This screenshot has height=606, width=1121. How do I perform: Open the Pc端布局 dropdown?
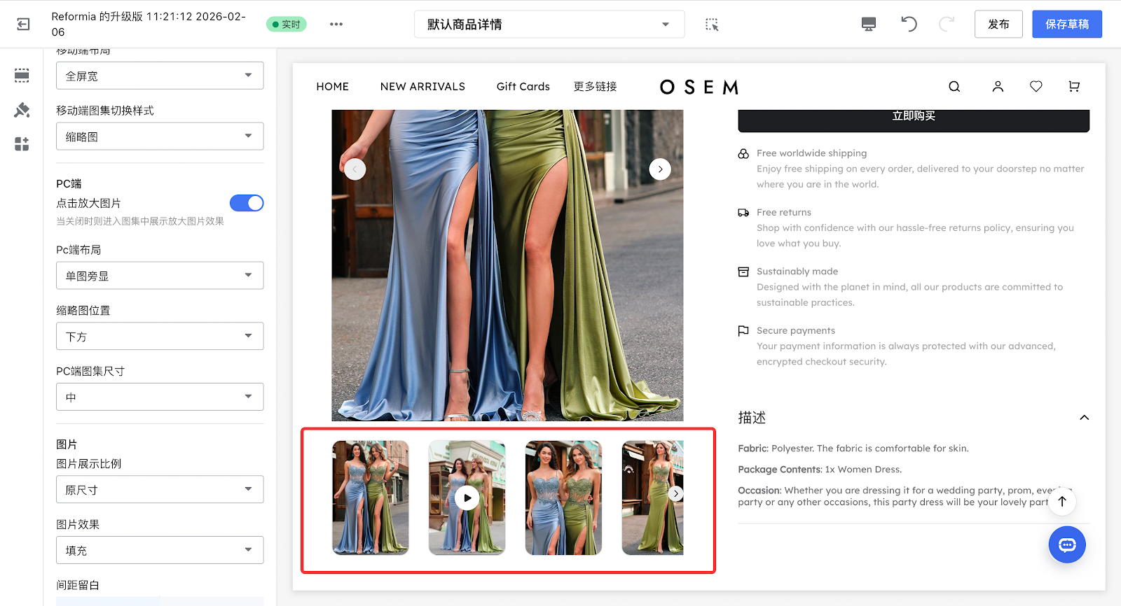[160, 276]
